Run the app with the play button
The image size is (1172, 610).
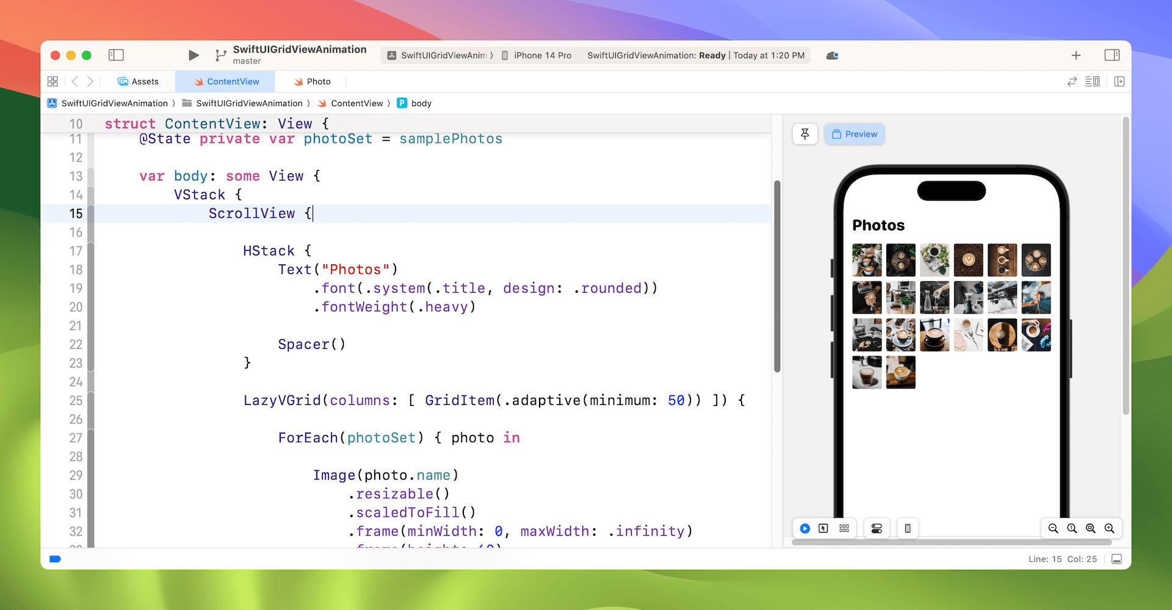[194, 56]
